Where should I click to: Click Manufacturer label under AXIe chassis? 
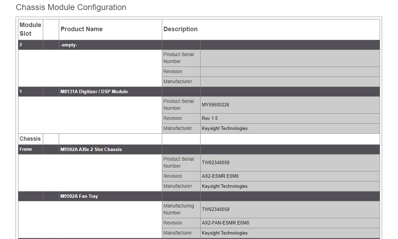178,186
